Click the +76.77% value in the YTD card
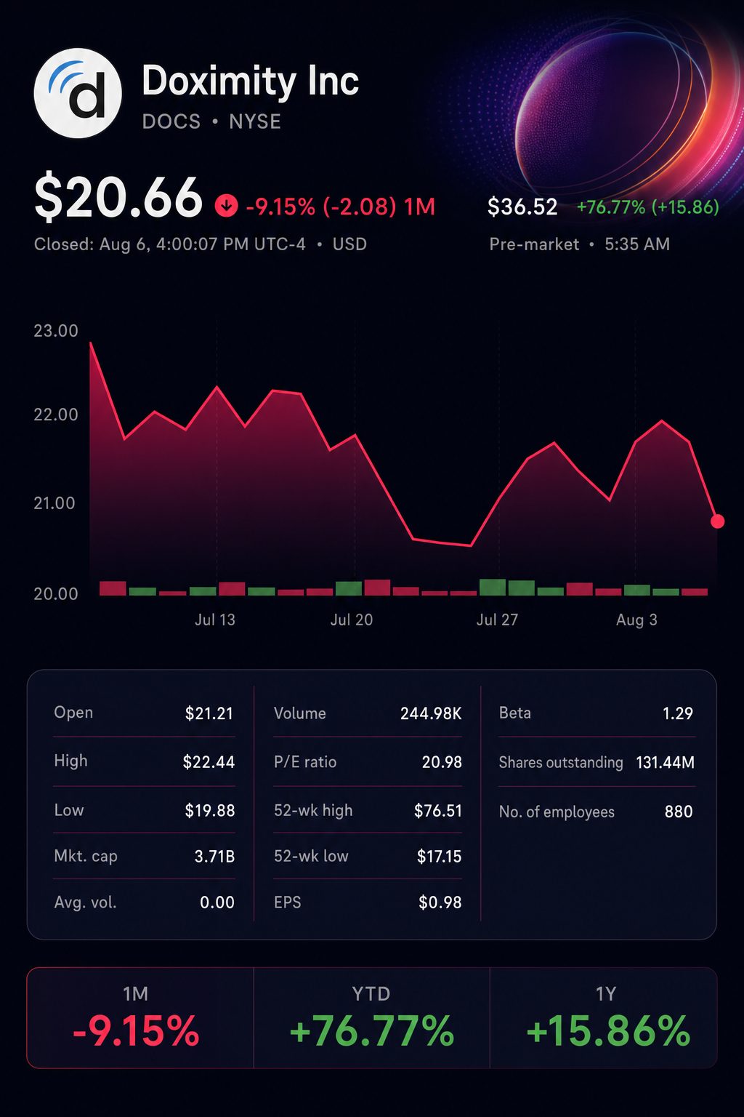744x1117 pixels. click(371, 1031)
